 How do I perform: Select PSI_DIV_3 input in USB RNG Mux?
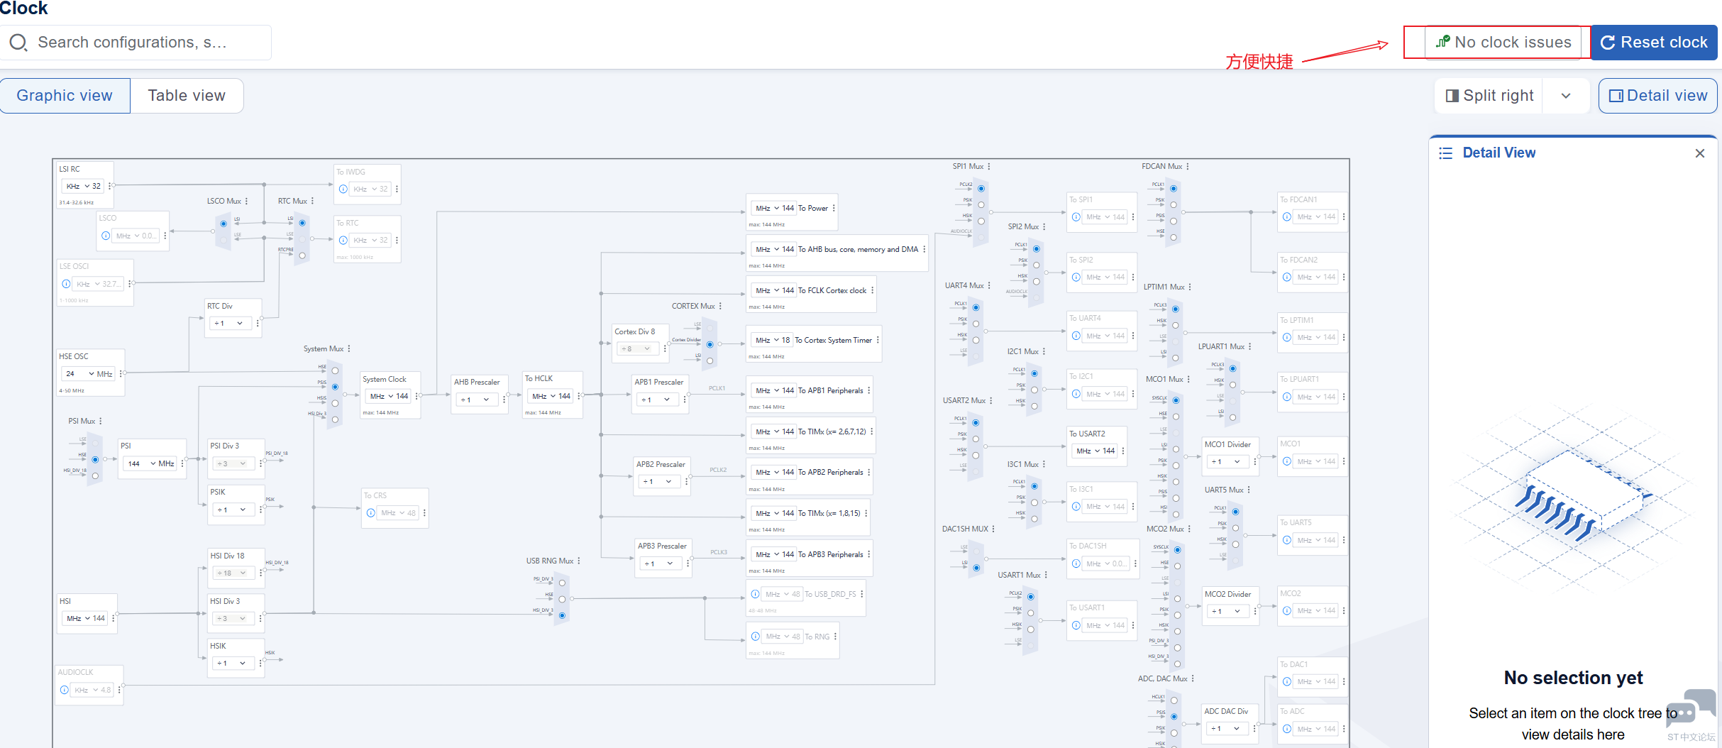(562, 583)
